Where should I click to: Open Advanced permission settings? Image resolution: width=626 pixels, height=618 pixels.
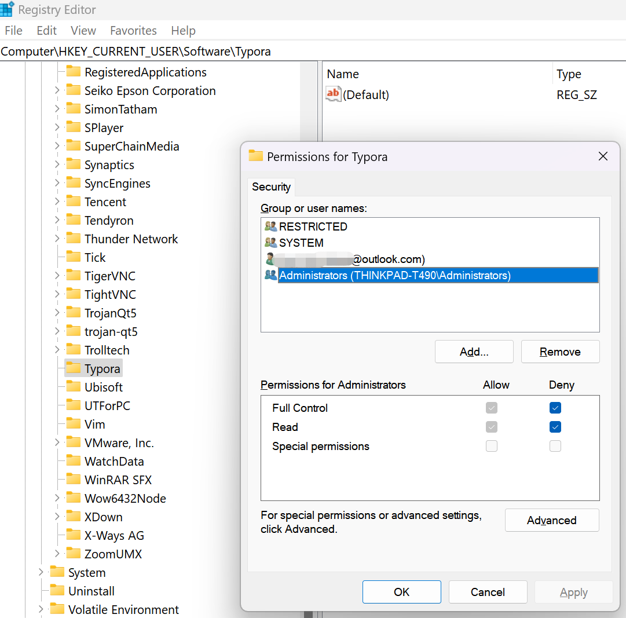552,520
